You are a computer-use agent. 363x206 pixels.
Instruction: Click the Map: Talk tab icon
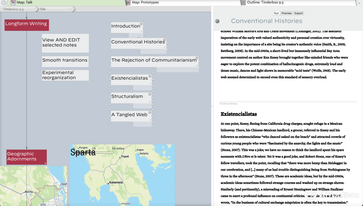click(13, 3)
